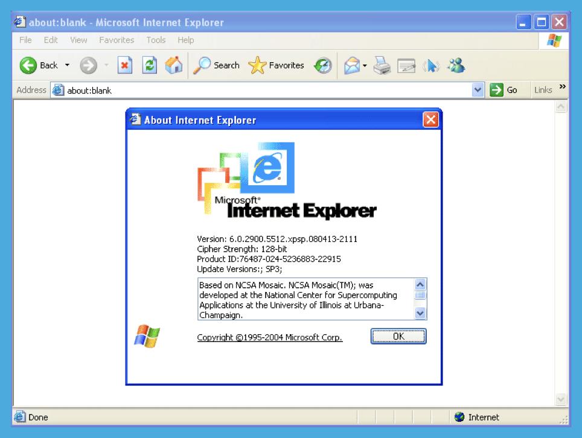Open the History clock icon

point(323,66)
